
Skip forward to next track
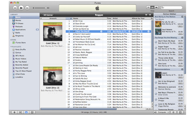(27, 8)
